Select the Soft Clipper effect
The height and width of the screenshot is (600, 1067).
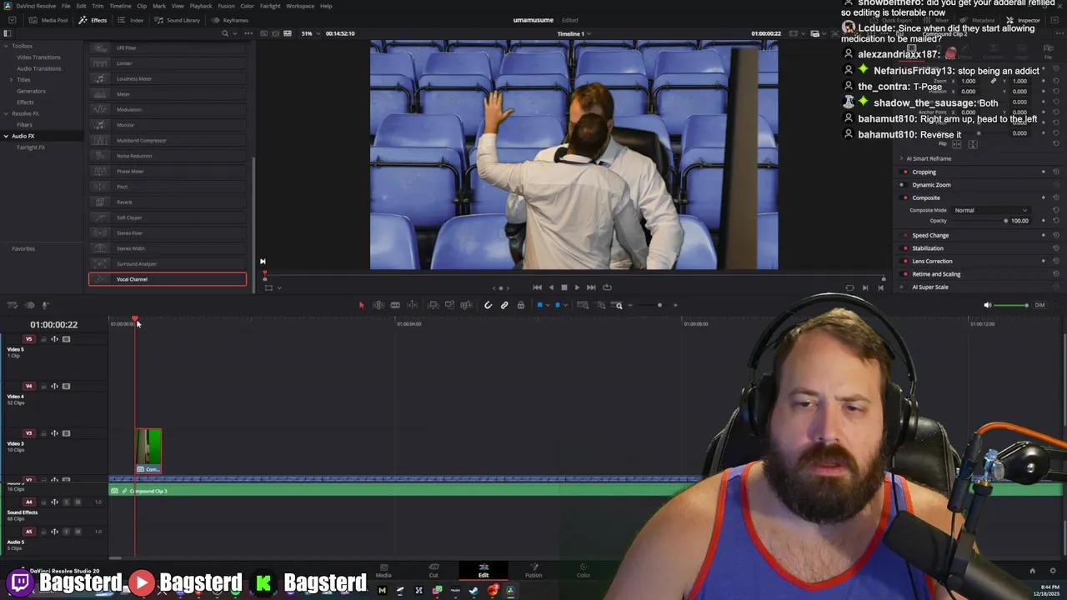167,217
